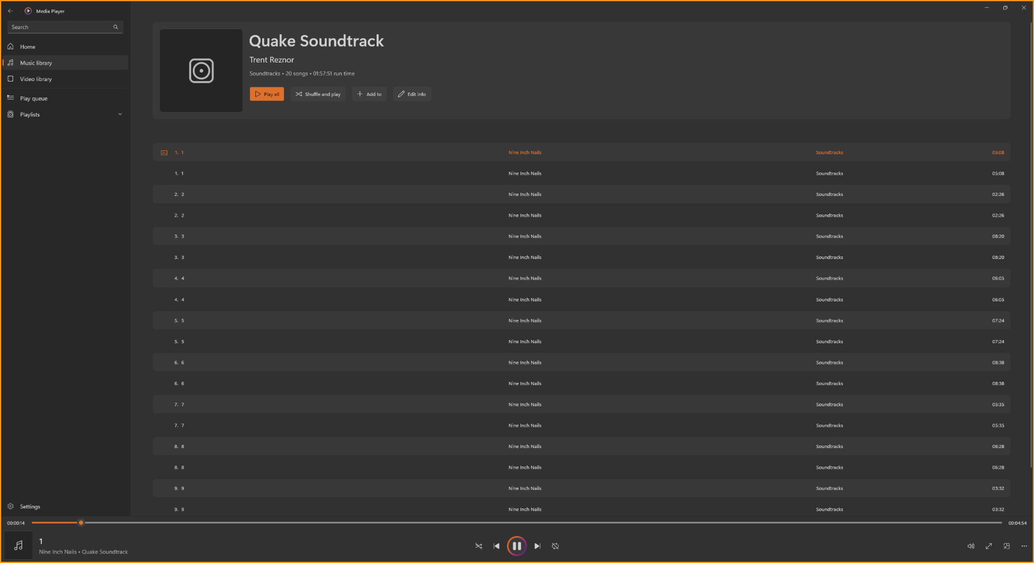The image size is (1034, 563).
Task: Open the volume control
Action: click(970, 546)
